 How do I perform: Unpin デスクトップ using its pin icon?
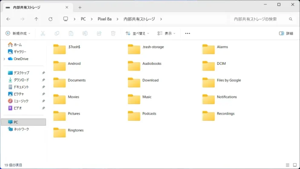43,73
